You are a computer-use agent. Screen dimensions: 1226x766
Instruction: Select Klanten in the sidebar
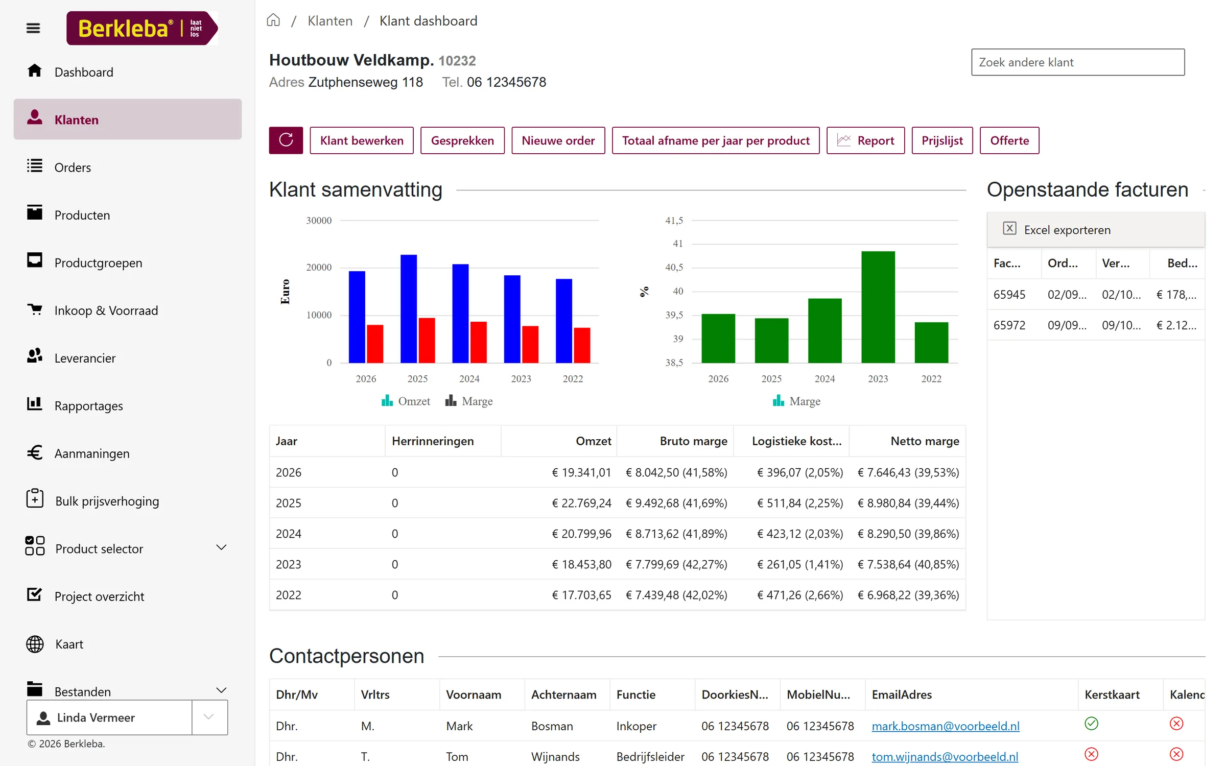128,119
